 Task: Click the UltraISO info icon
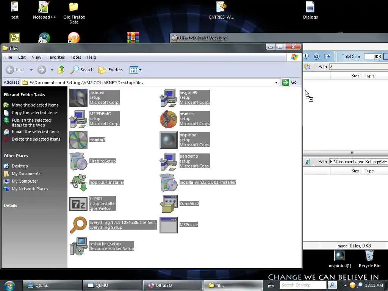(x=306, y=56)
